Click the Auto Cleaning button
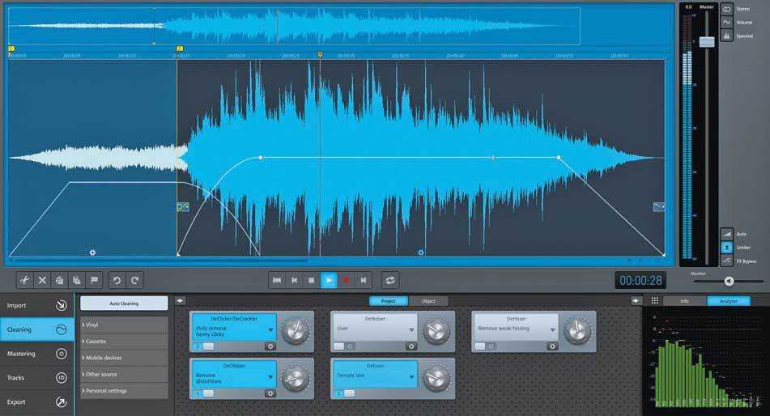 (x=124, y=304)
